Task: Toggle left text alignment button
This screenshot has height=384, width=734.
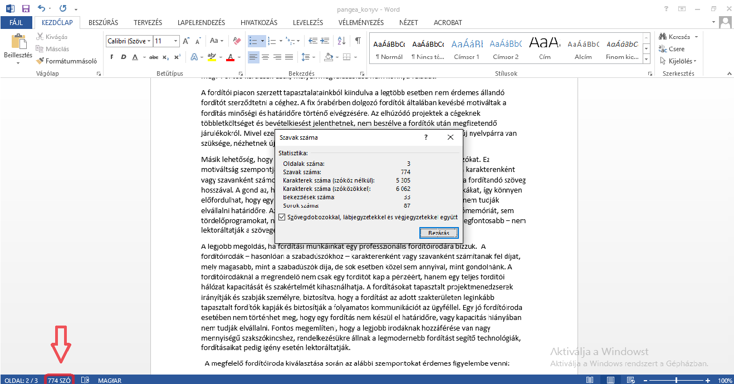Action: point(253,57)
